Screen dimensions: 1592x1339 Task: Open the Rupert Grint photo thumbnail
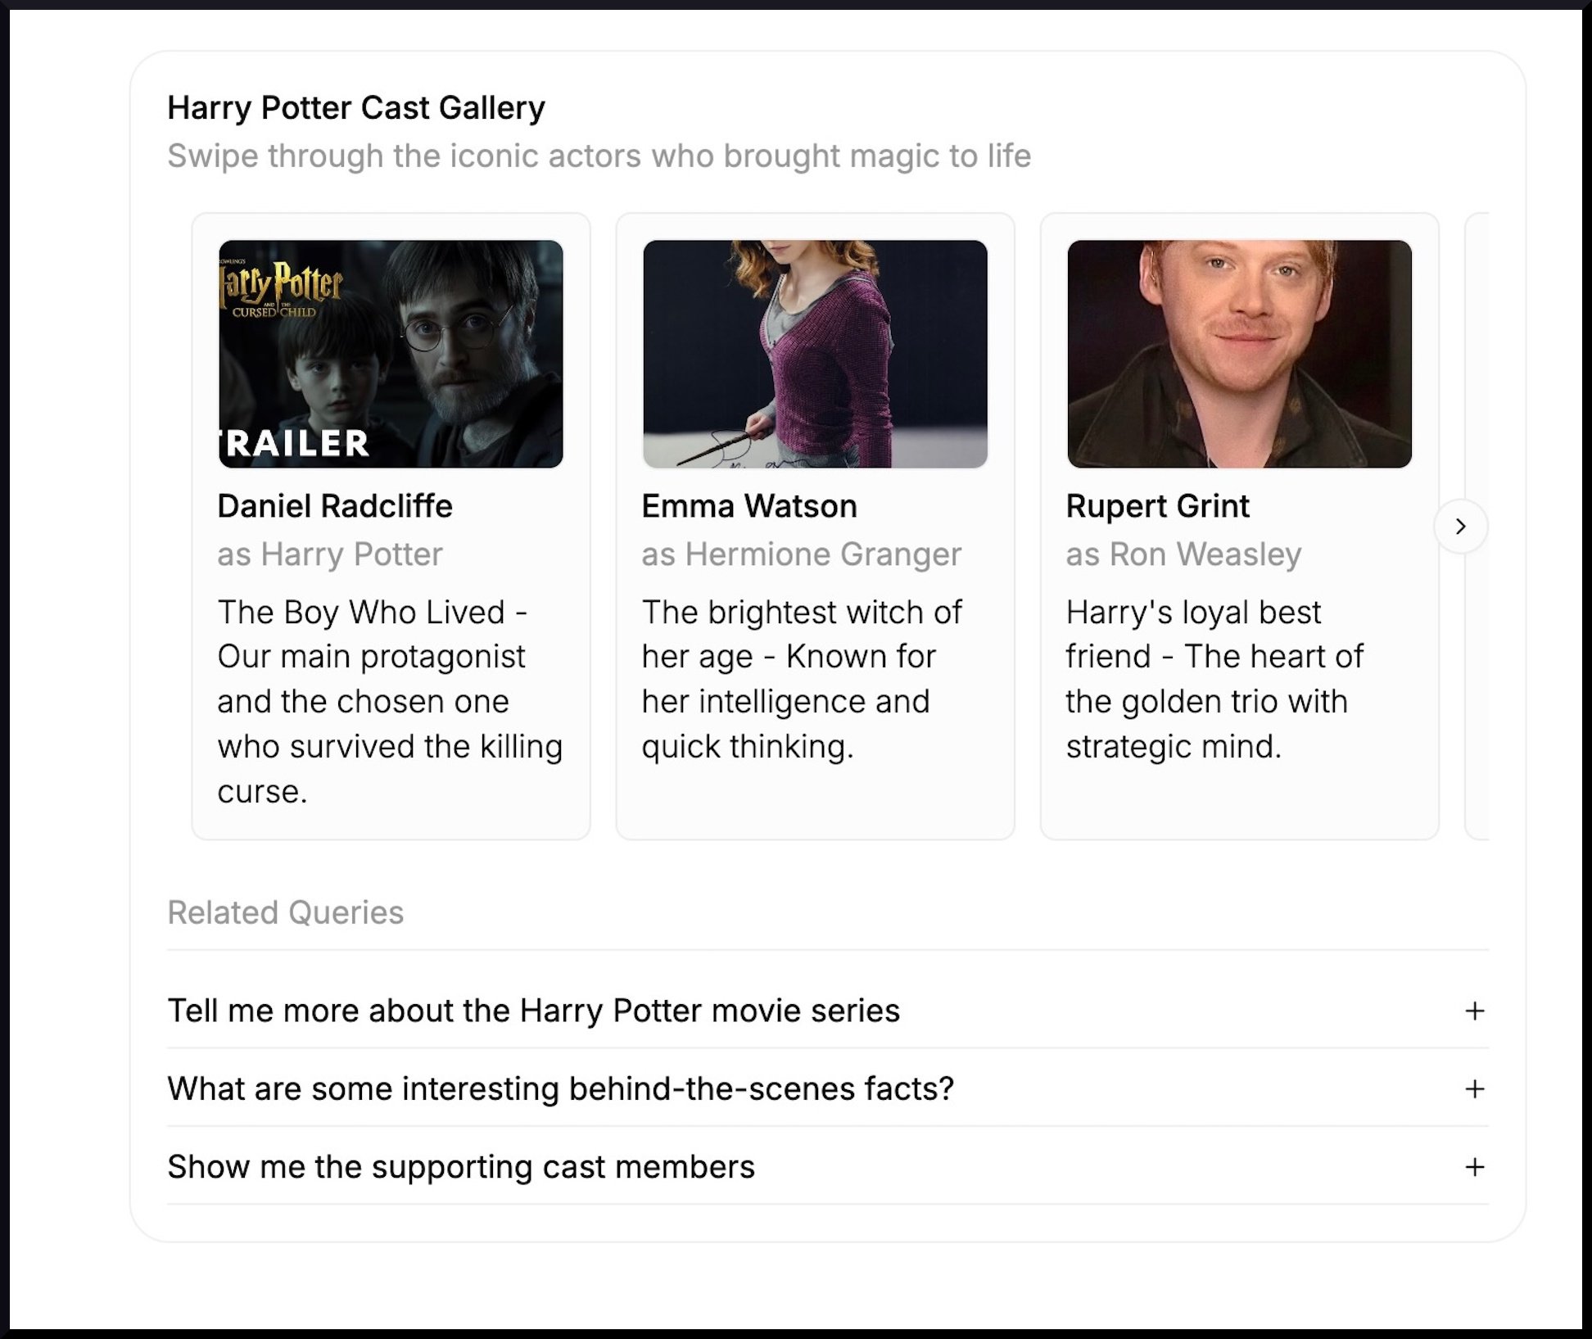tap(1239, 354)
